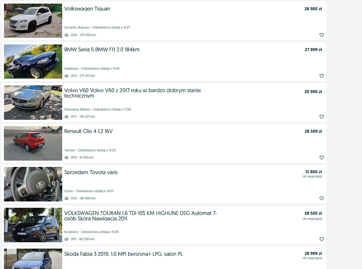Click 'do negocjacji' under 31 800 zł
Image resolution: width=362 pixels, height=269 pixels.
click(x=312, y=176)
